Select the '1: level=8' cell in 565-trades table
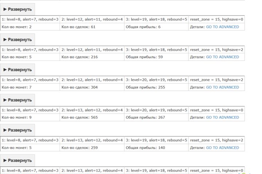 pos(30,110)
